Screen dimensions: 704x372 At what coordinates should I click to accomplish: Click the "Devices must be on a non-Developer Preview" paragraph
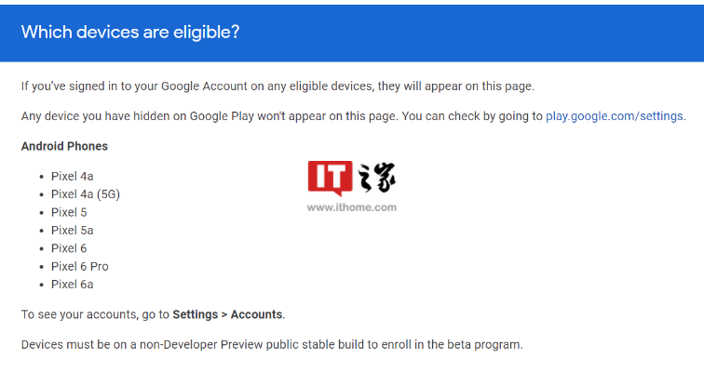click(x=272, y=344)
